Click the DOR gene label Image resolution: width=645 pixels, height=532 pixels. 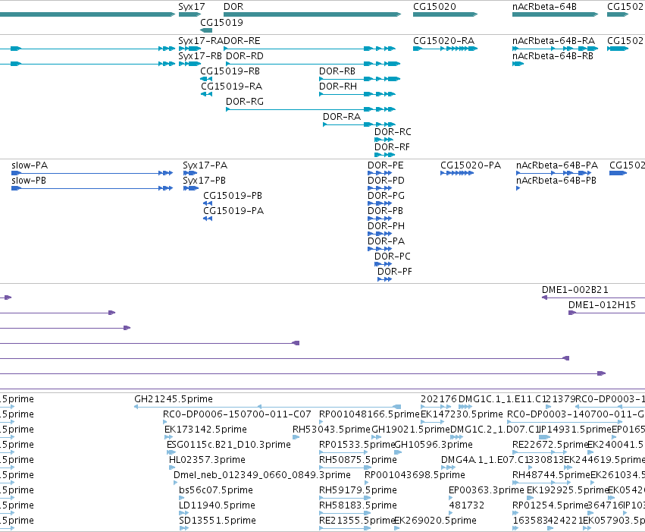pos(233,7)
